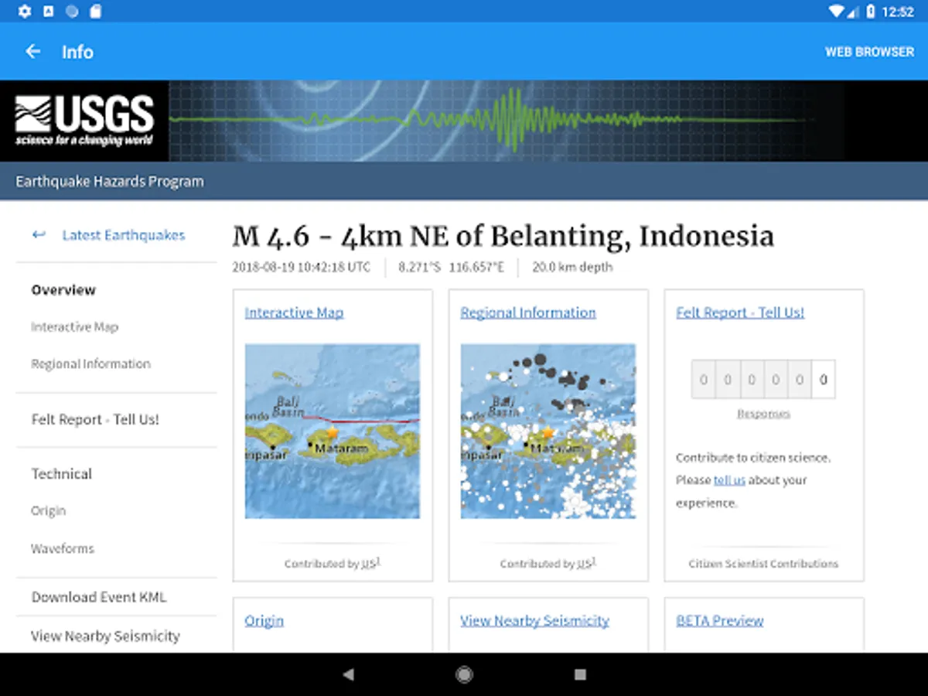The height and width of the screenshot is (696, 928).
Task: Click the earthquake title heading
Action: point(503,237)
